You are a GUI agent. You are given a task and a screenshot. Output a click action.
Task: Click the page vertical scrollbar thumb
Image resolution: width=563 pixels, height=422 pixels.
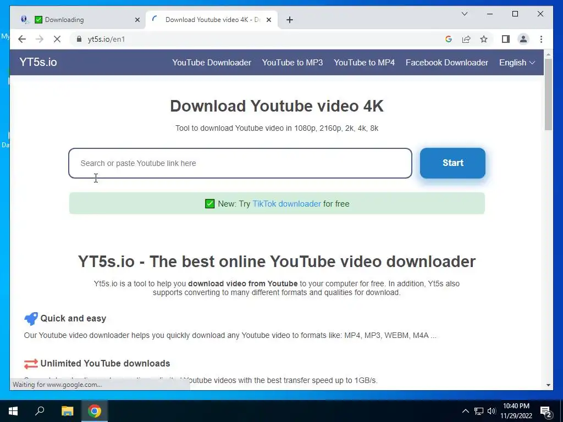pos(548,95)
